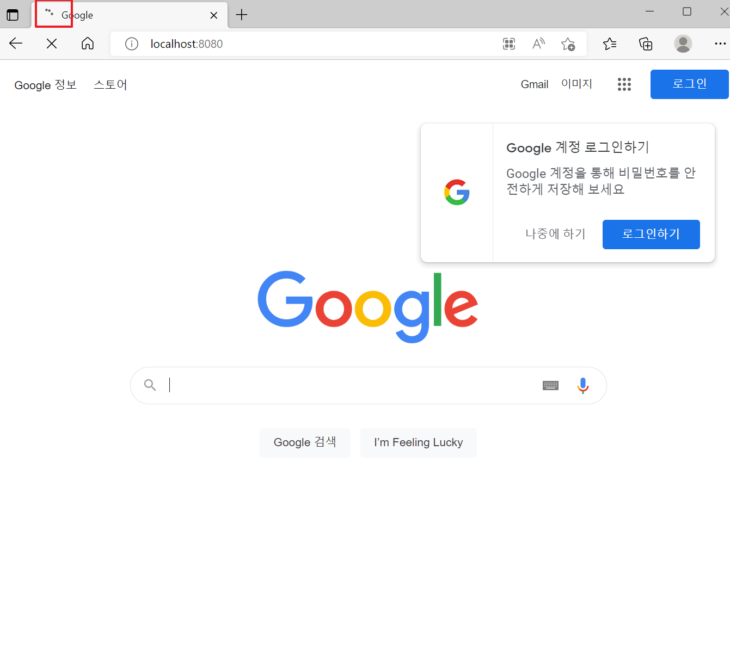Minimize the browser window
730x672 pixels.
[649, 11]
